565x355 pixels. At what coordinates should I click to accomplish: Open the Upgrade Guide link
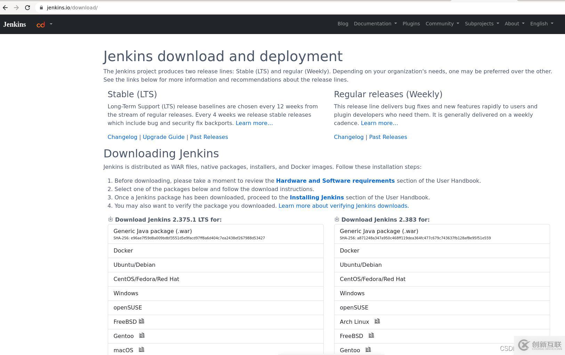click(x=163, y=137)
